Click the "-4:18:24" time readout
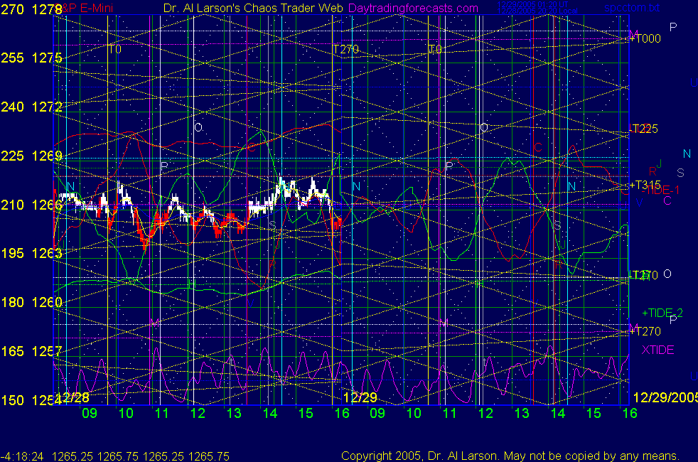 pyautogui.click(x=22, y=456)
